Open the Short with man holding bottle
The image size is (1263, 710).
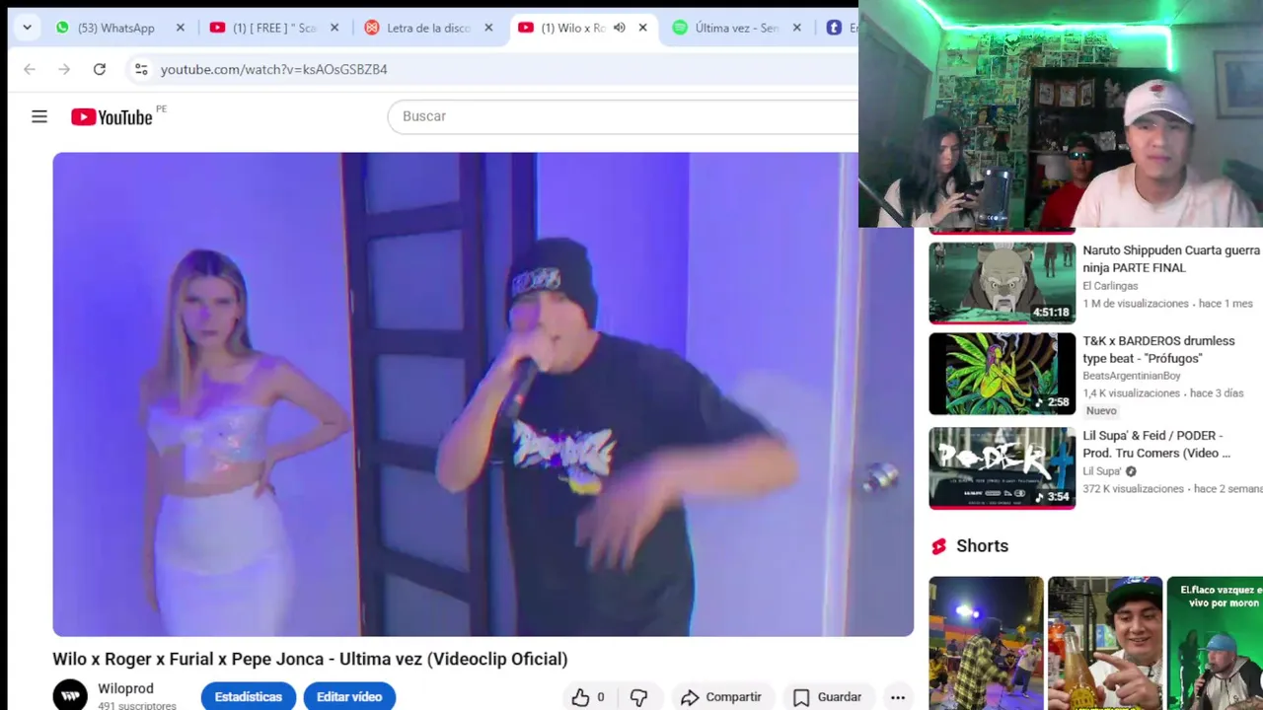(x=1104, y=643)
